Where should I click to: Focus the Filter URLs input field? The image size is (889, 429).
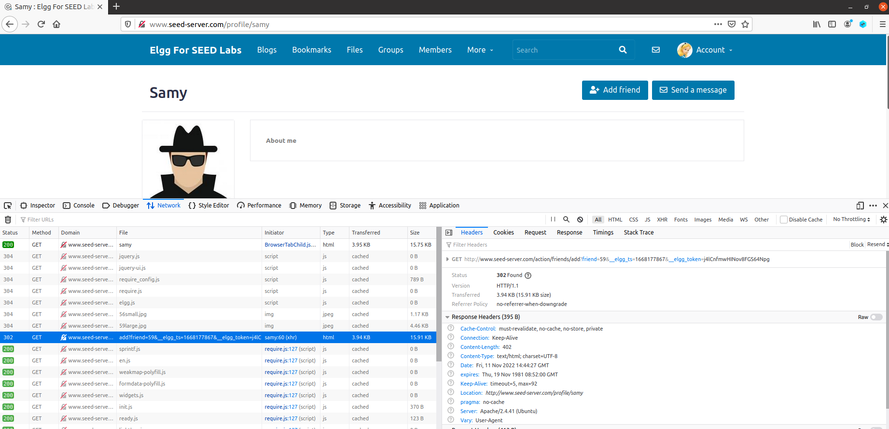pyautogui.click(x=280, y=220)
